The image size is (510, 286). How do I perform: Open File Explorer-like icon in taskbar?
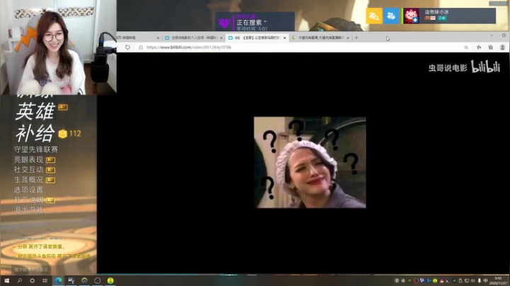(72, 280)
